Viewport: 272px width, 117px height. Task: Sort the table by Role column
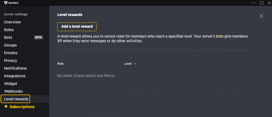[x=61, y=64]
